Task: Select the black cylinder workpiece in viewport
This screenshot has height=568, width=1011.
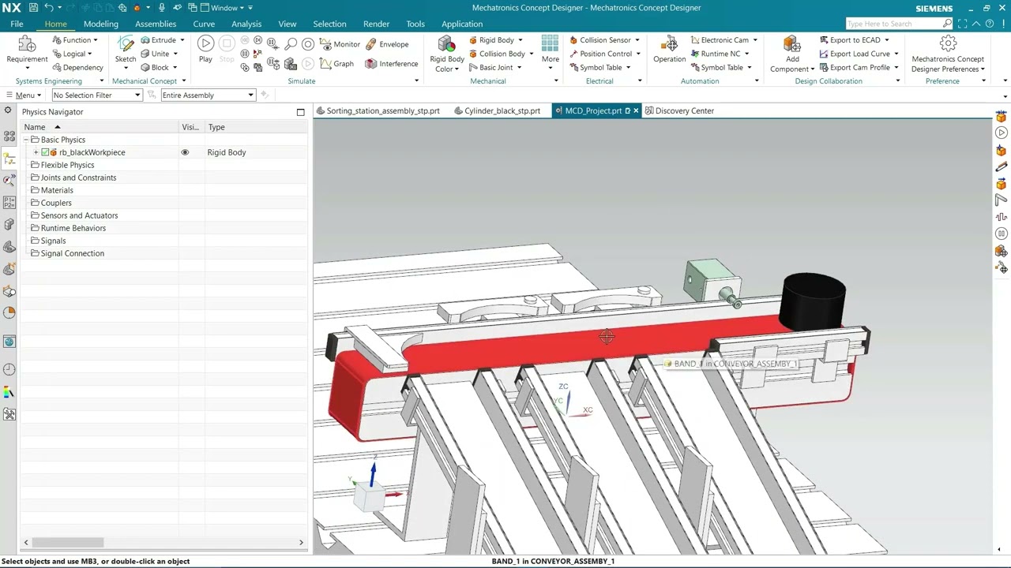Action: tap(813, 301)
